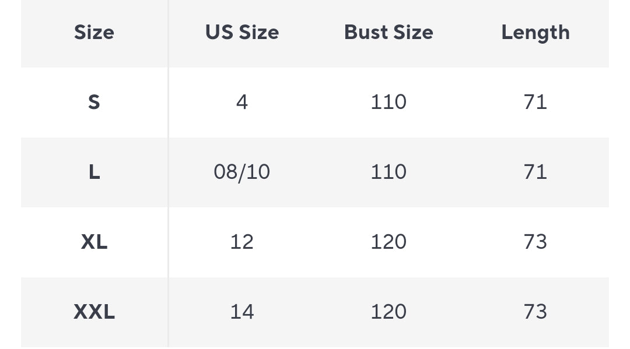The image size is (630, 349).
Task: Click length 71 in S row
Action: point(535,103)
